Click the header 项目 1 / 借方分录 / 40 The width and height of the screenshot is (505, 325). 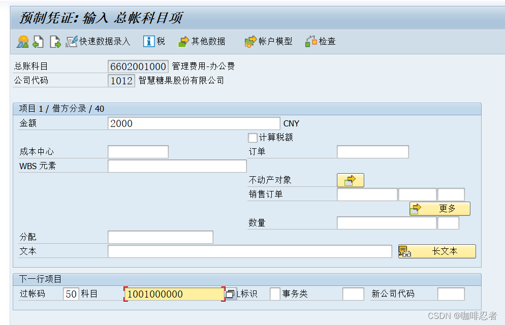[x=61, y=109]
